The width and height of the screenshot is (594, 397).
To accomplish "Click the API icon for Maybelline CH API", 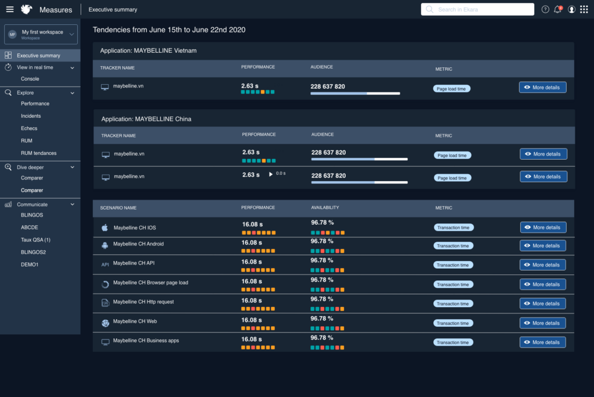I will [105, 265].
